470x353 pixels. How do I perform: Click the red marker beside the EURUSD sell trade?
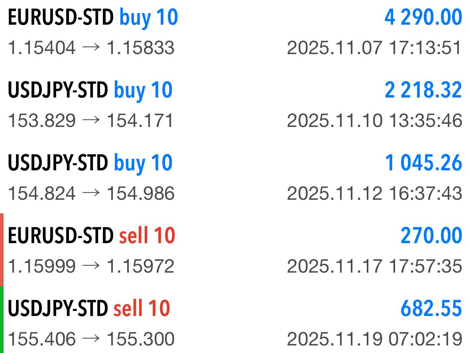2,250
